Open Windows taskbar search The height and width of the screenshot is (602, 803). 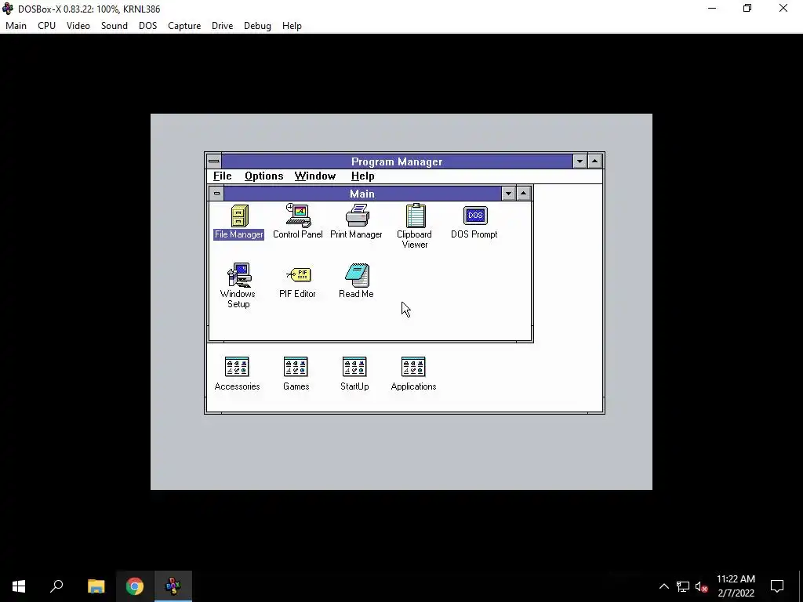(x=56, y=586)
